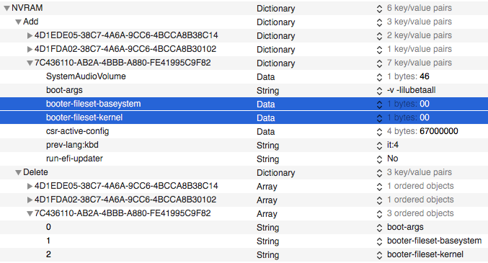The height and width of the screenshot is (263, 488).
Task: Open type stepper for boot-args row under Add
Action: [x=379, y=91]
